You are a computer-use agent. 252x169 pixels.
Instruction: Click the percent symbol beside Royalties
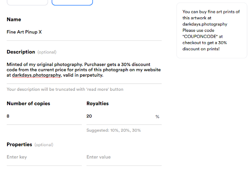157,117
